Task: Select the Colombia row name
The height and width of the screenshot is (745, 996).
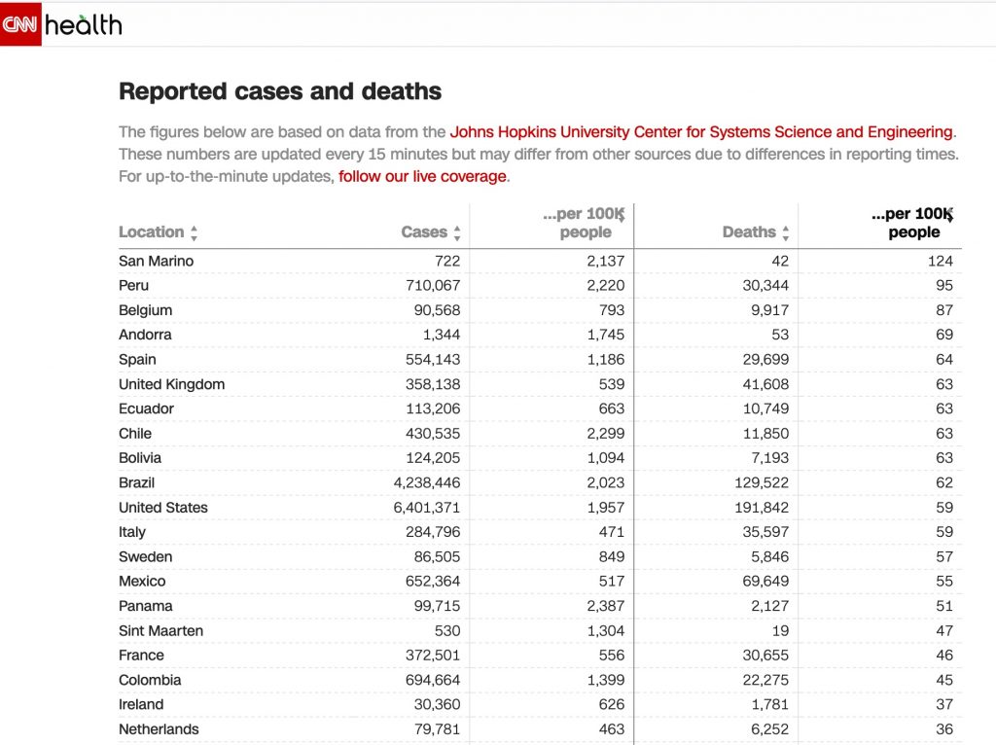Action: 150,680
